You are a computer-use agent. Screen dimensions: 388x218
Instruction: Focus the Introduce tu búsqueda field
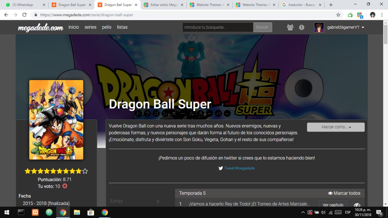(x=218, y=27)
